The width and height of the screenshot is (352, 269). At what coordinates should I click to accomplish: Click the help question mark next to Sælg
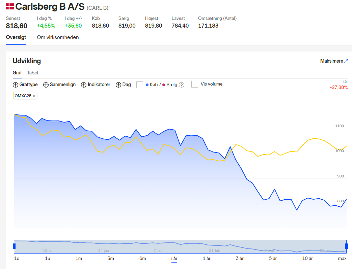182,85
